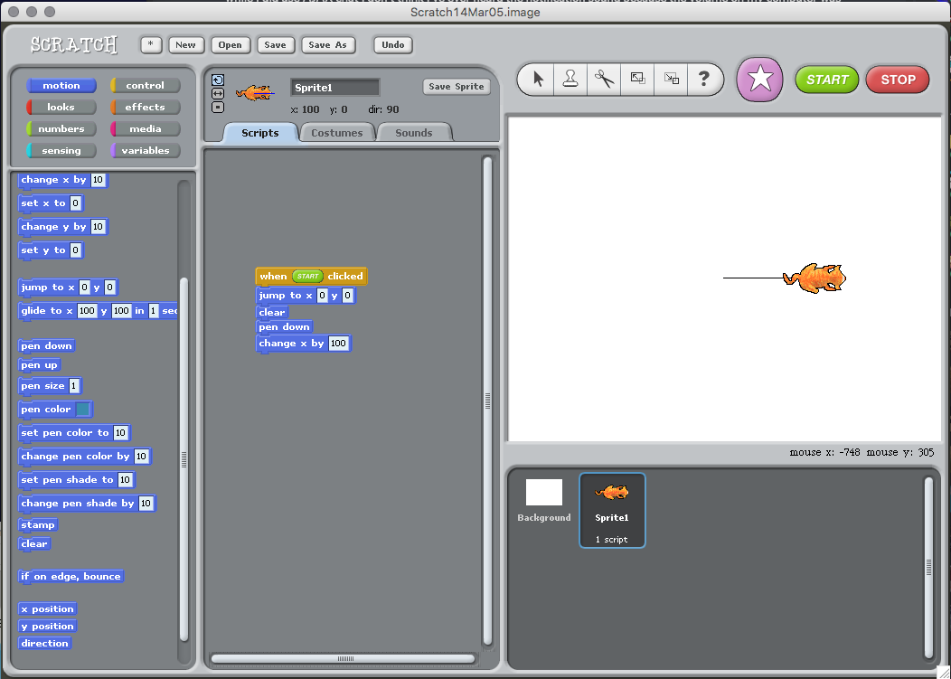Click the x position reporter block
The image size is (951, 679).
click(x=48, y=609)
